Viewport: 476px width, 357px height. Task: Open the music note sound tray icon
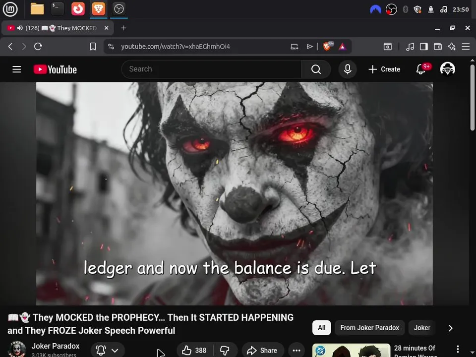point(443,9)
